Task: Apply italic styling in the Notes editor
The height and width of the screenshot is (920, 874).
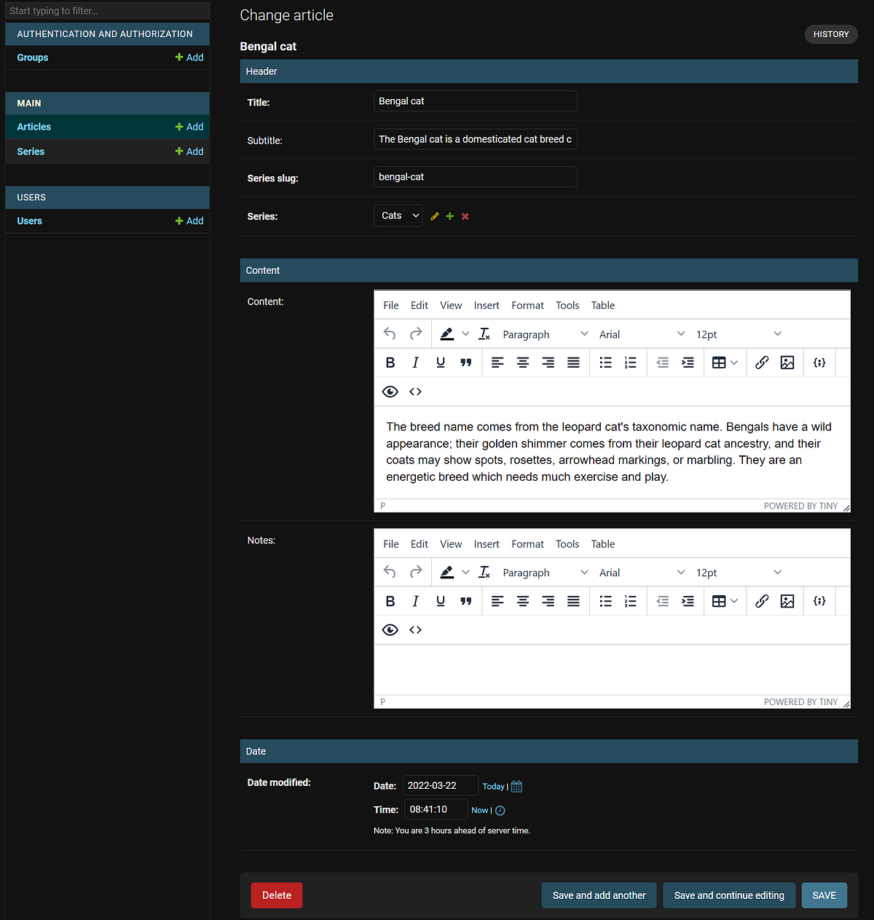Action: click(x=415, y=601)
